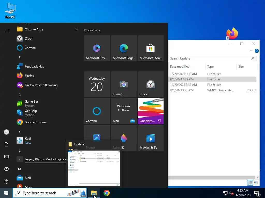Open the Movies & TV tile

click(150, 138)
